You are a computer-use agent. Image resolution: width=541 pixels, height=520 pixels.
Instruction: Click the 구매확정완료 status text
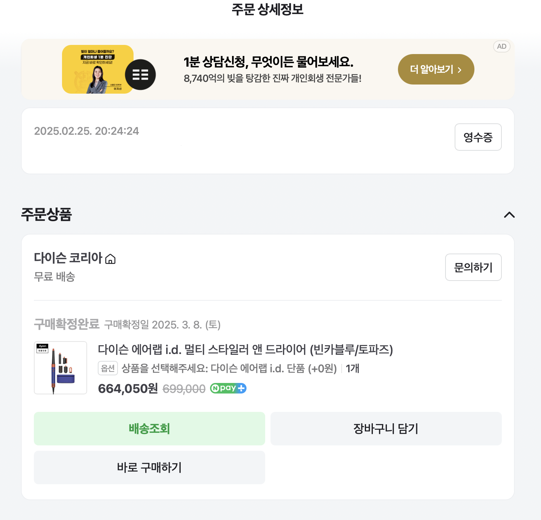[67, 324]
